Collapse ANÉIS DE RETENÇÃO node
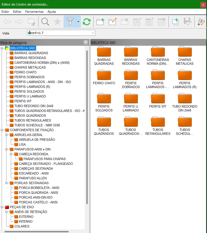This screenshot has width=207, height=233. 6,212
